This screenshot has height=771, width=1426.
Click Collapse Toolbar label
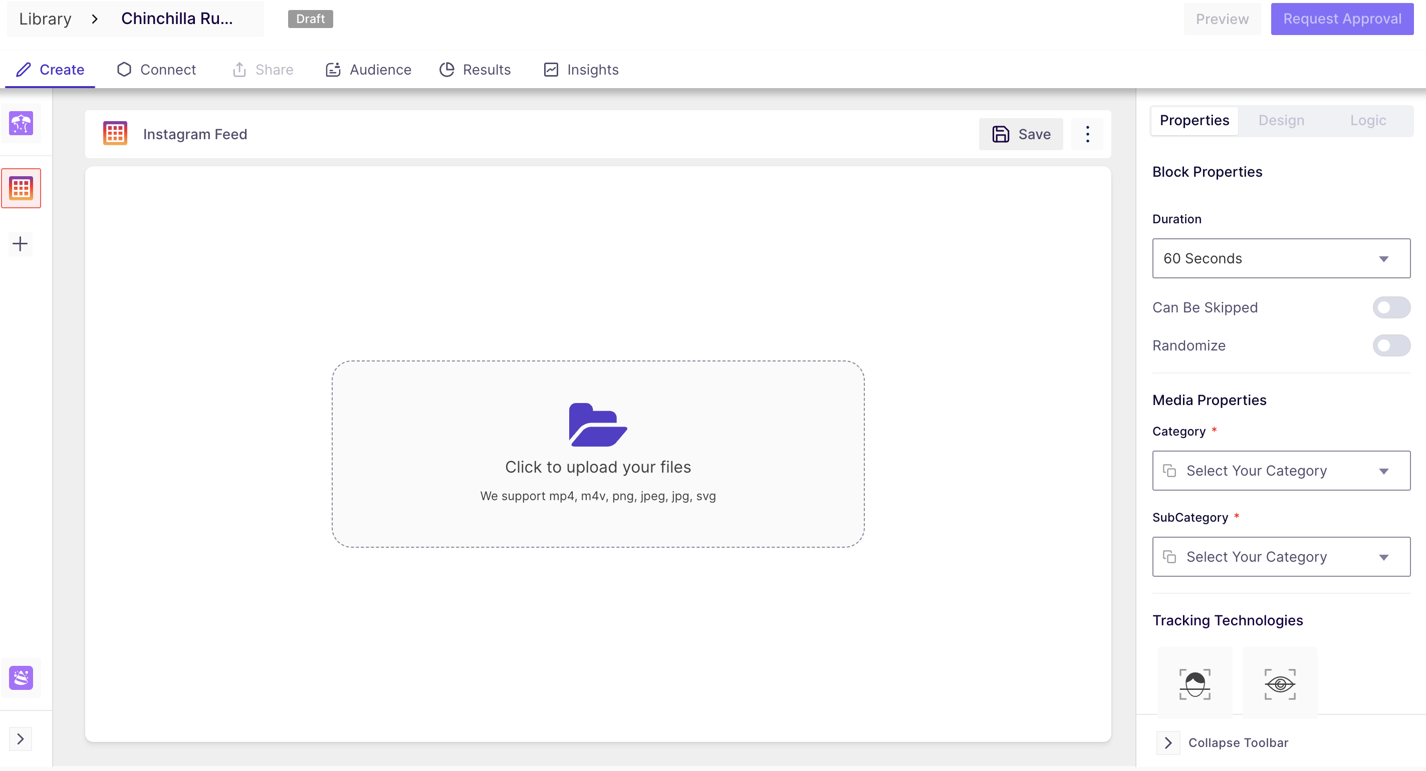1238,743
